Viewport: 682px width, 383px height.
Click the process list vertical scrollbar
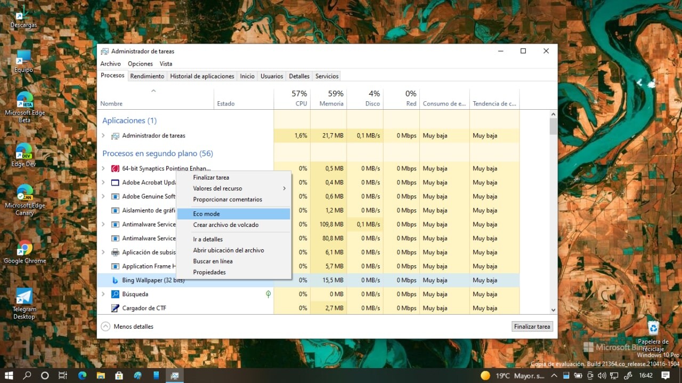coord(553,212)
